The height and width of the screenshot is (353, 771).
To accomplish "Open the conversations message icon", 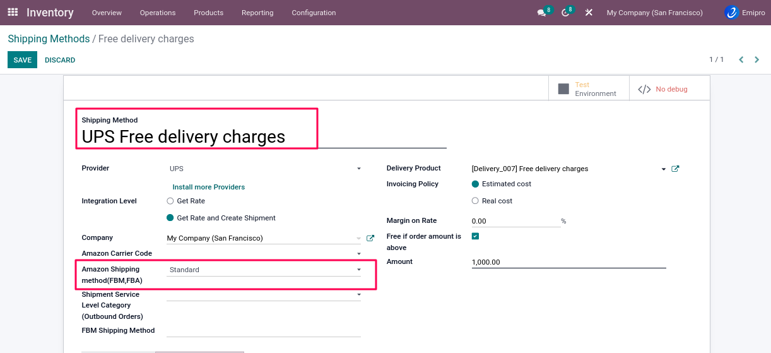I will (x=541, y=13).
